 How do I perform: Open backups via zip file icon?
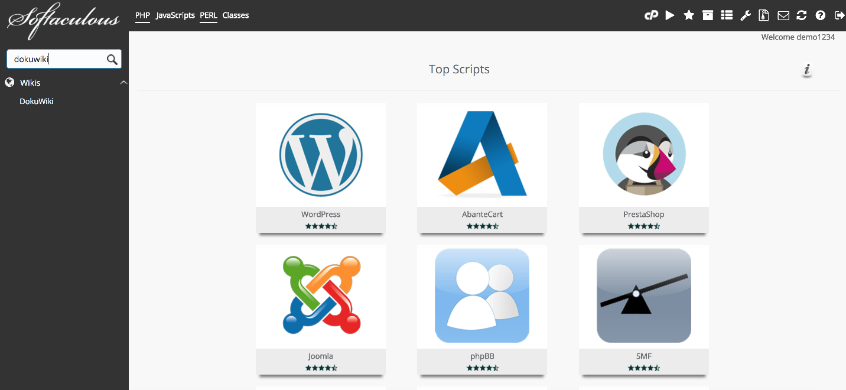(x=764, y=15)
